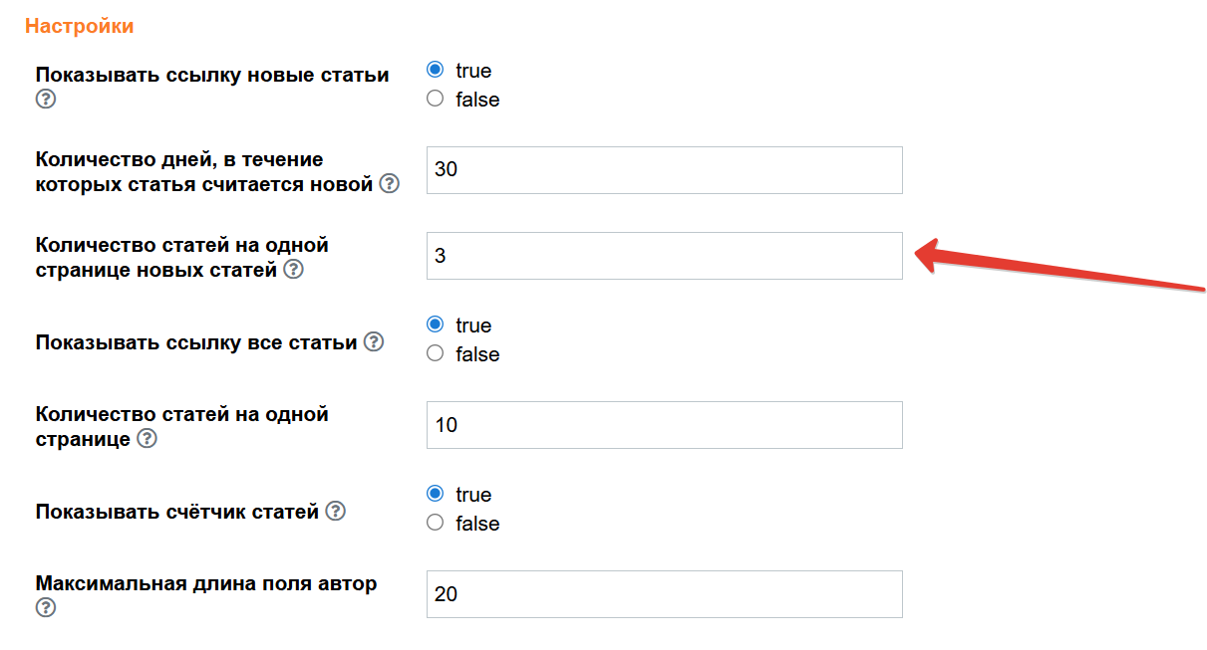Viewport: 1207px width, 650px height.
Task: Click the "Максимальная длина поля автор" label
Action: pos(206,583)
